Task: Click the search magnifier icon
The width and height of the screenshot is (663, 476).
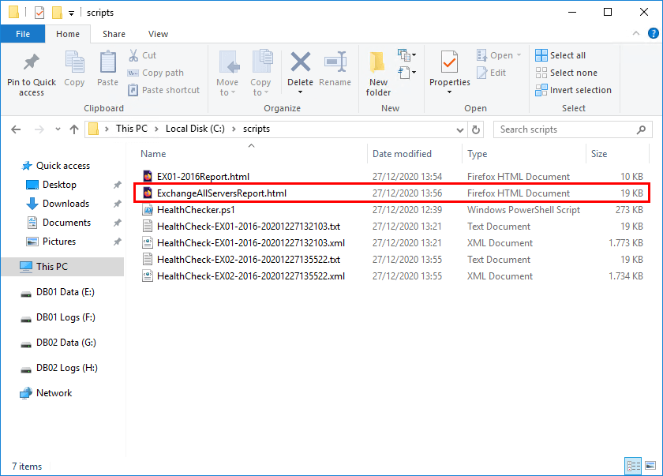Action: [641, 129]
